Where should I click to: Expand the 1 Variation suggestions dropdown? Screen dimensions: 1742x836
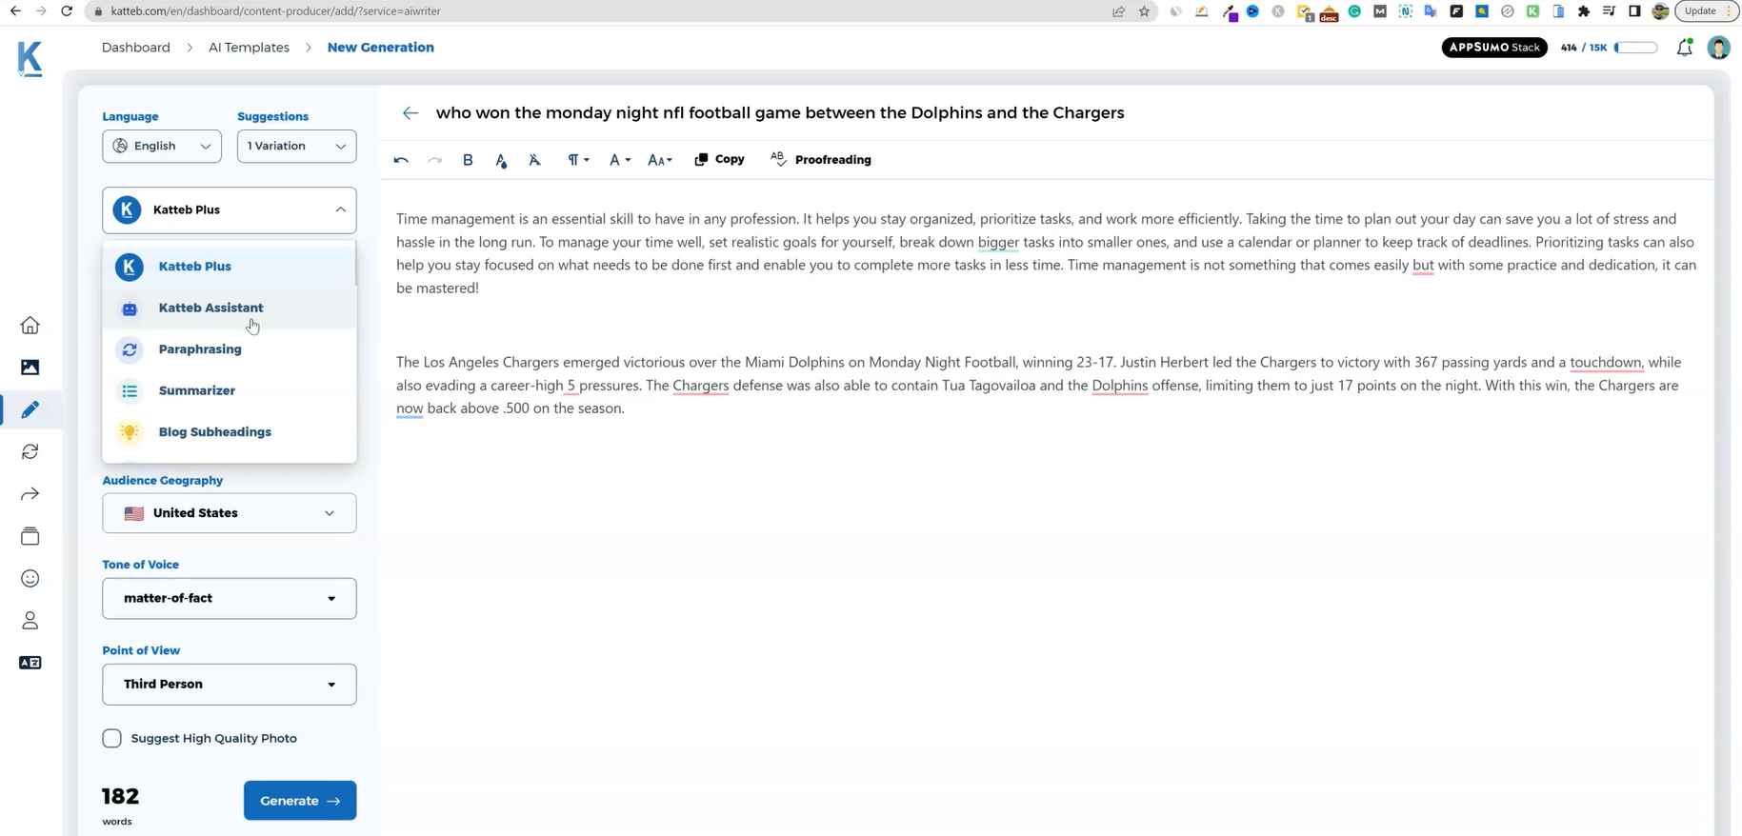[296, 147]
